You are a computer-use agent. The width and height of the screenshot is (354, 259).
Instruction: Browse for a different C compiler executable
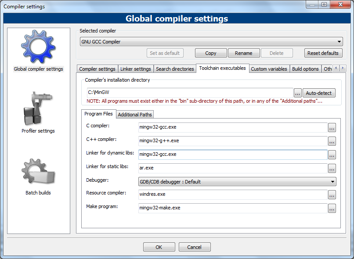(x=332, y=127)
